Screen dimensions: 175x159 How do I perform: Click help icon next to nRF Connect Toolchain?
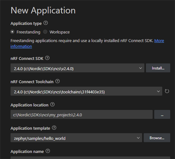click(57, 81)
